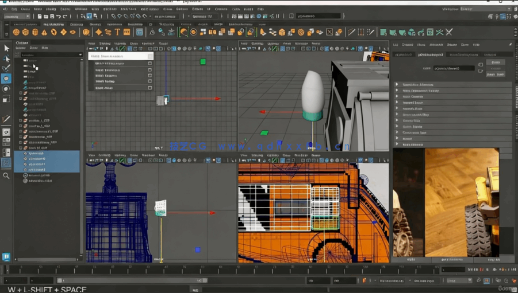Click the undo arrow in the status line
This screenshot has height=293, width=518.
click(58, 16)
